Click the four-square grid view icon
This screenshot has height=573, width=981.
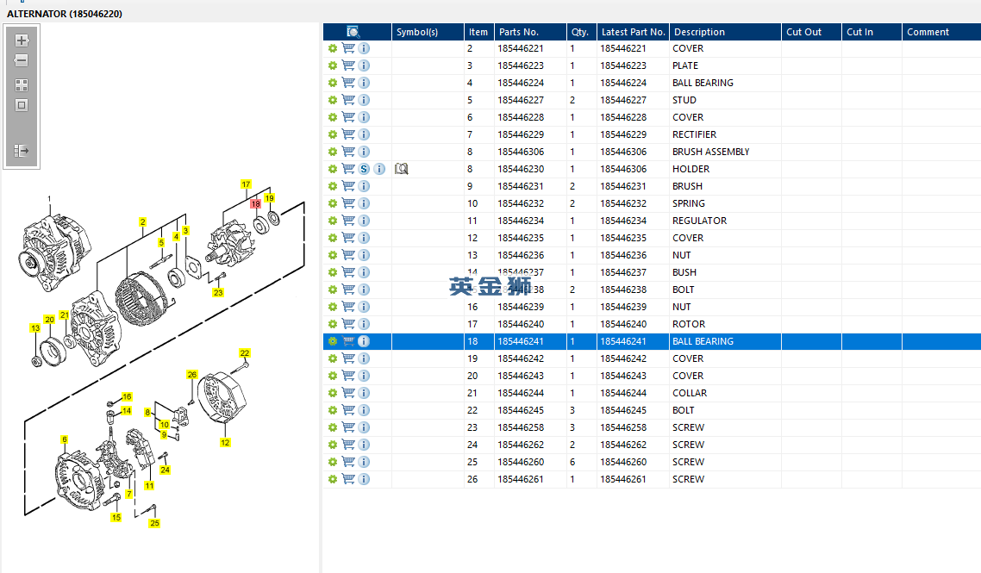click(x=22, y=85)
